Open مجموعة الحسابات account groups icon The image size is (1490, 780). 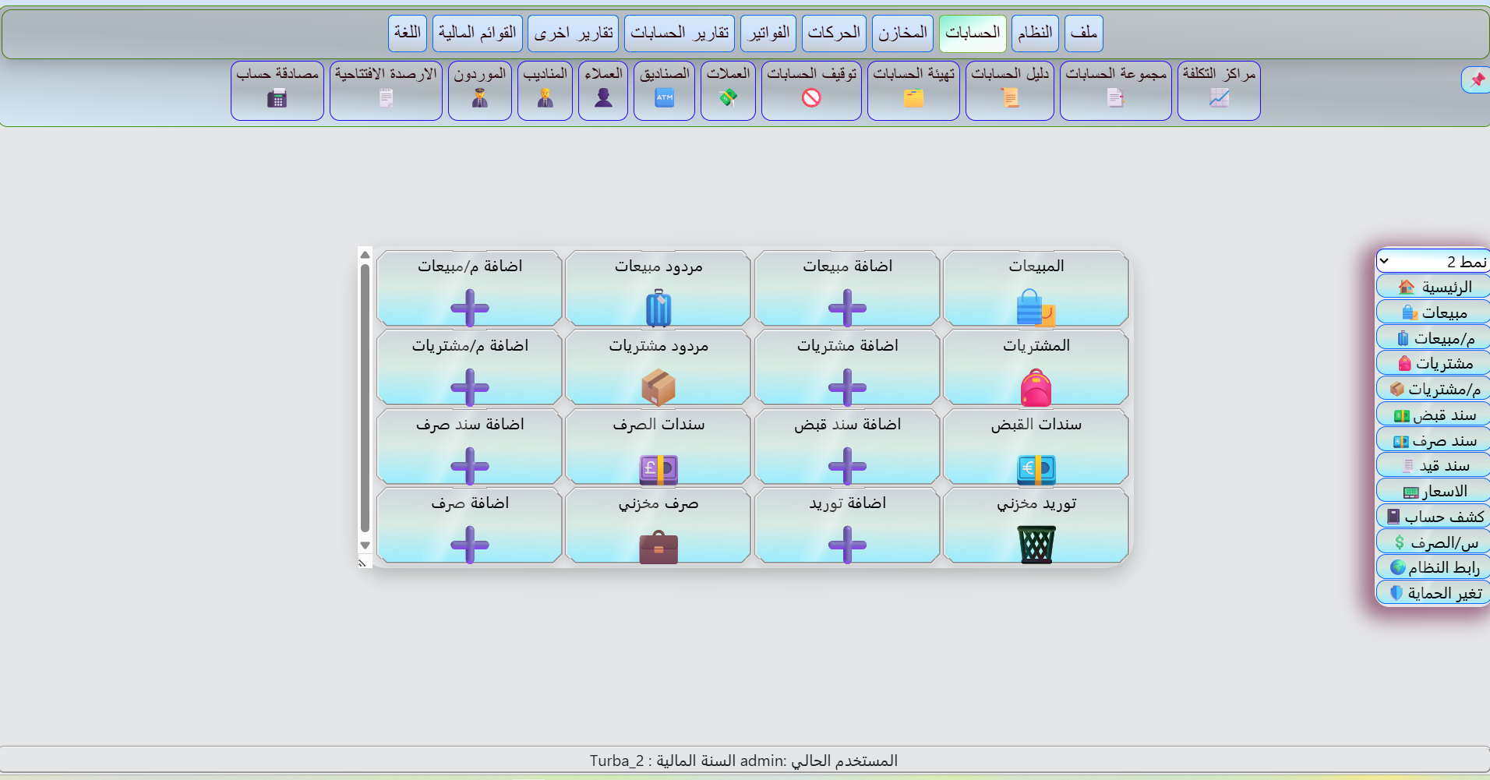point(1116,91)
